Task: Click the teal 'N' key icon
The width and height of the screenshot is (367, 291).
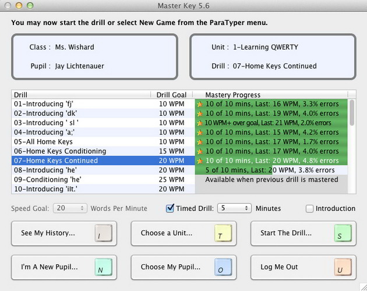Action: click(104, 267)
